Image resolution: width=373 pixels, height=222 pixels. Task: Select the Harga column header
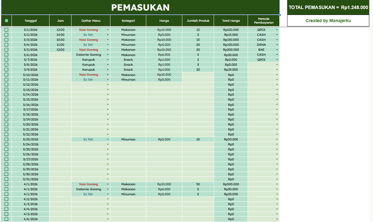pos(164,21)
